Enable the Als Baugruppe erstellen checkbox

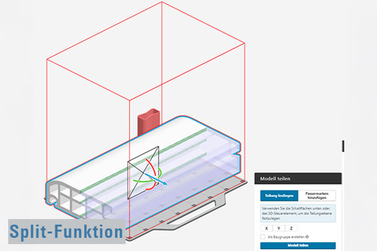pyautogui.click(x=263, y=237)
